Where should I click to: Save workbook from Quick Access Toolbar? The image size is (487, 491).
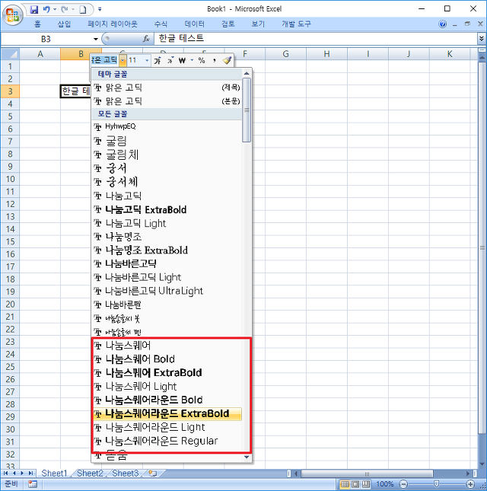[33, 9]
